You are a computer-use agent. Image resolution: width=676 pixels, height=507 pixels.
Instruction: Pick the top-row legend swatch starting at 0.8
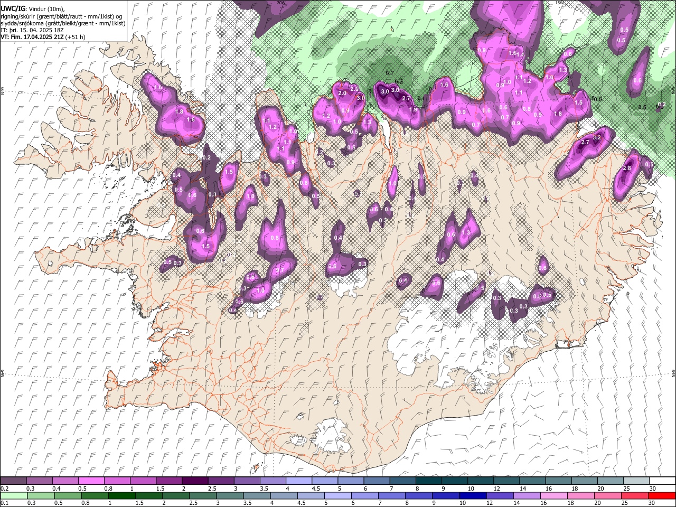point(117,481)
